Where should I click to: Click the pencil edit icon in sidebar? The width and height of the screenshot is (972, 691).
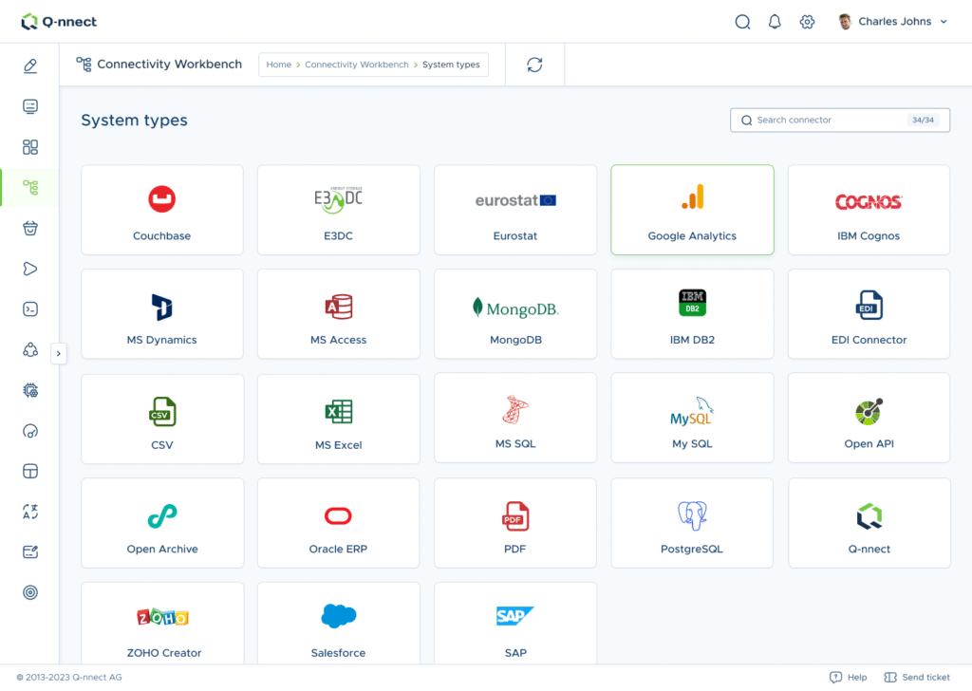pyautogui.click(x=29, y=65)
